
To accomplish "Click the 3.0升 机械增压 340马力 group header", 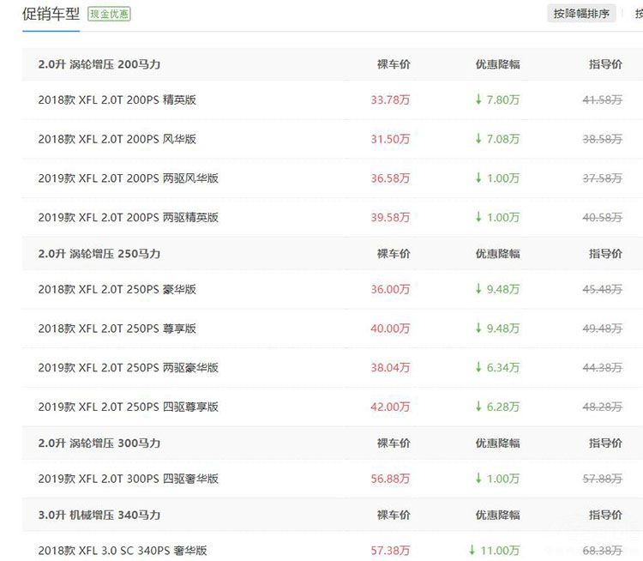I will pyautogui.click(x=99, y=515).
